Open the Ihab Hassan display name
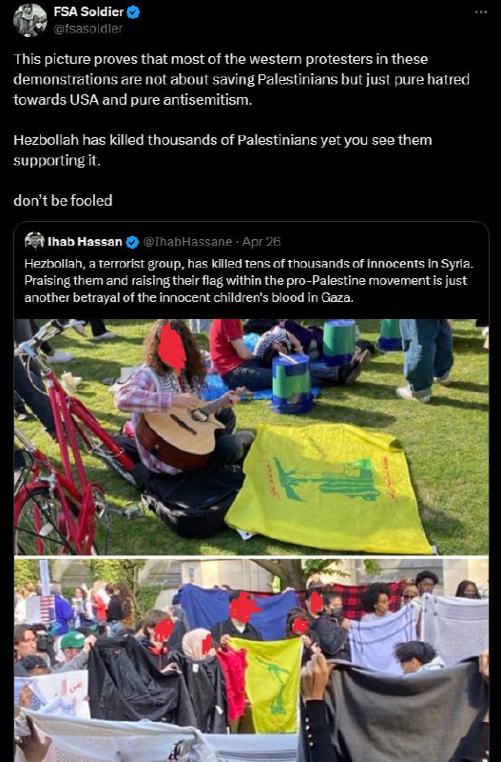Viewport: 501px width, 762px height. [x=85, y=242]
